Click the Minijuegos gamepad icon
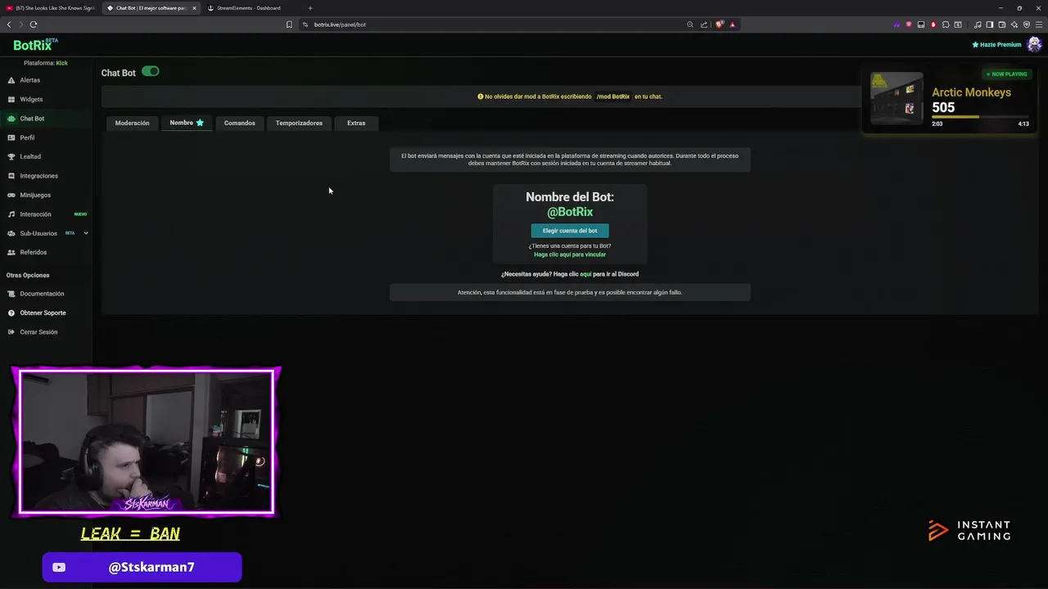The height and width of the screenshot is (589, 1048). click(11, 195)
